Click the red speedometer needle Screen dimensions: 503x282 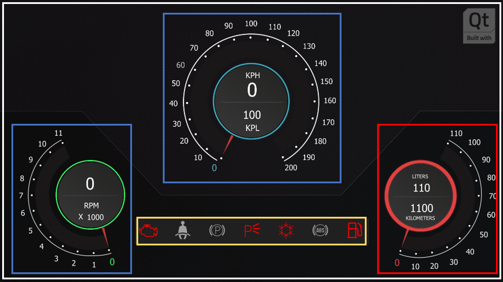(x=228, y=145)
